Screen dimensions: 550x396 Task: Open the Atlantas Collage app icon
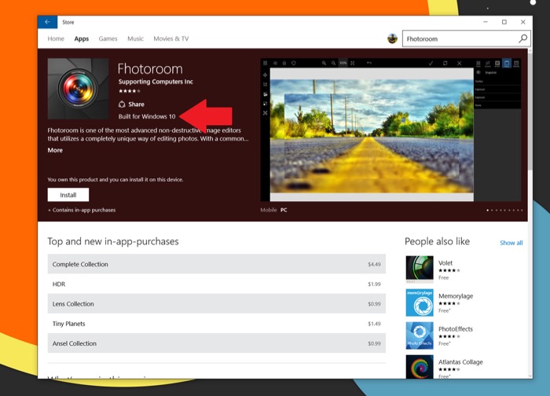[419, 367]
